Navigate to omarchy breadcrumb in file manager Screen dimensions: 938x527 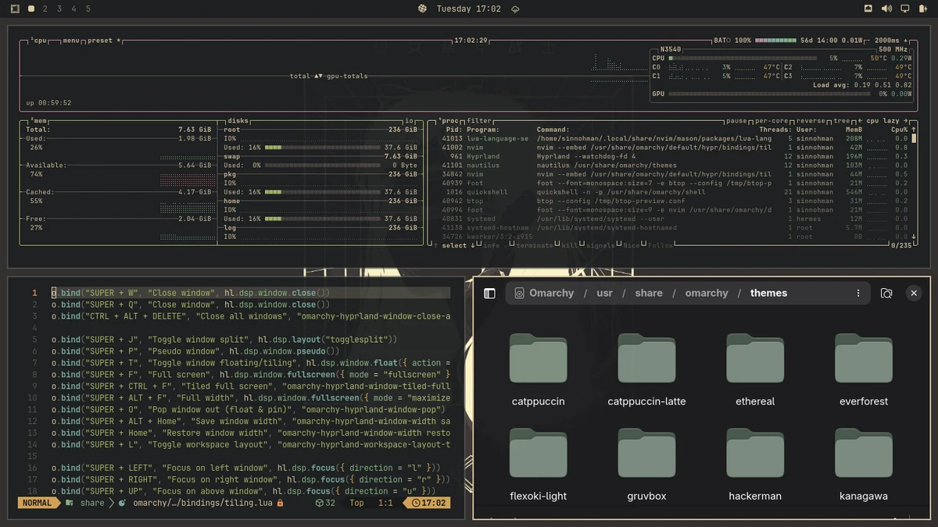707,293
